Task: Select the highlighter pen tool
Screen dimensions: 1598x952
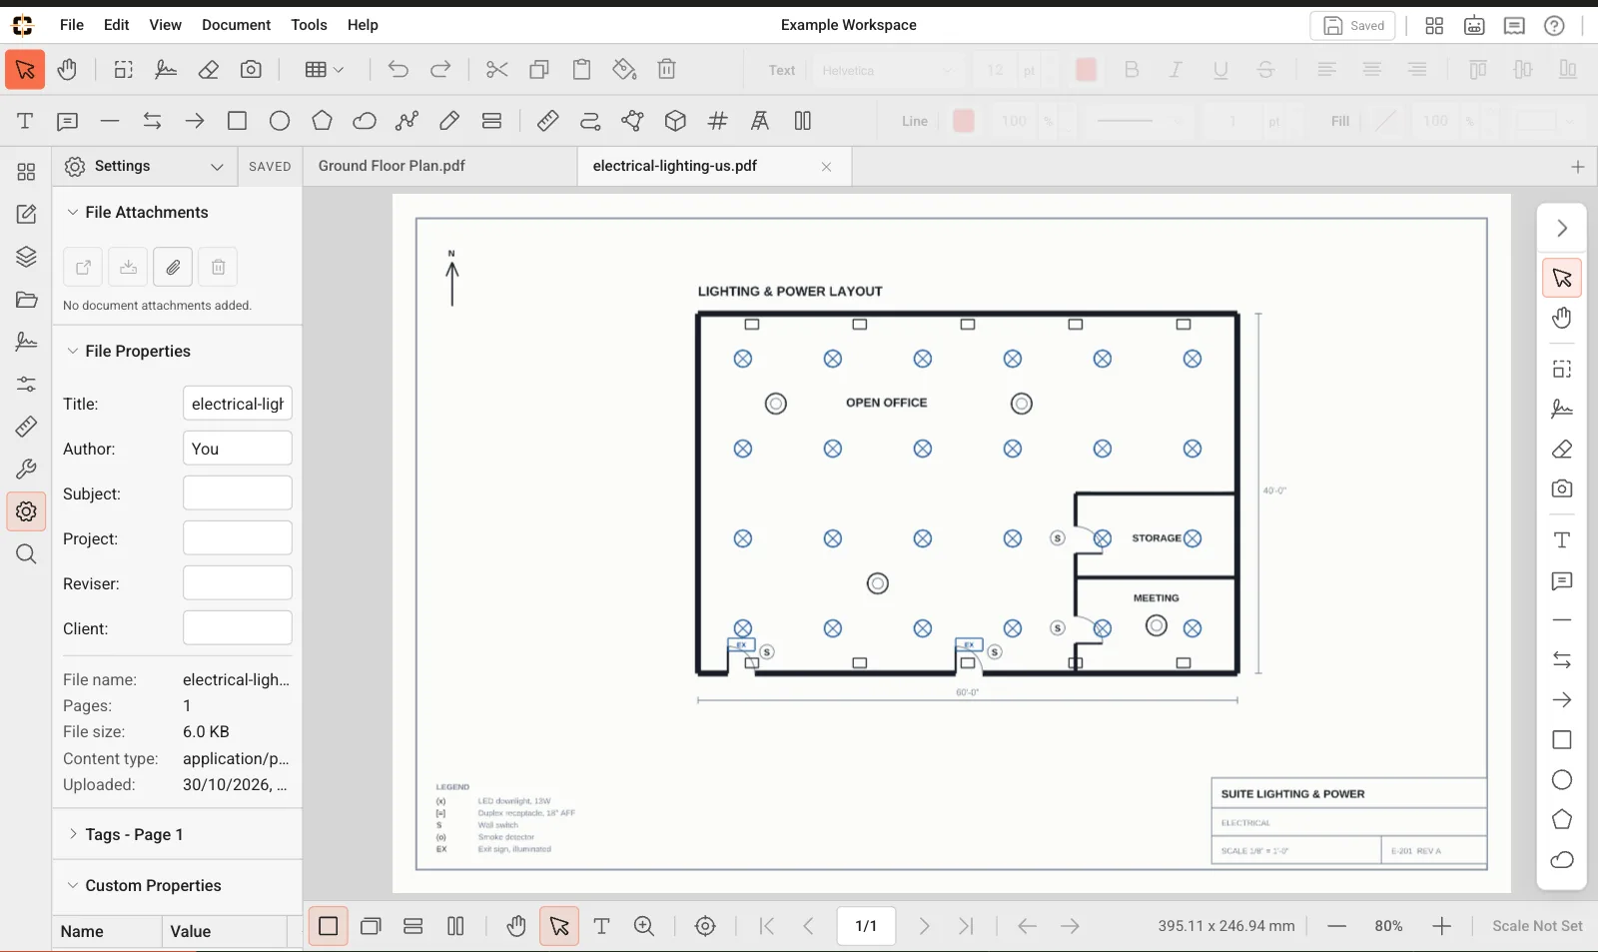Action: tap(449, 121)
